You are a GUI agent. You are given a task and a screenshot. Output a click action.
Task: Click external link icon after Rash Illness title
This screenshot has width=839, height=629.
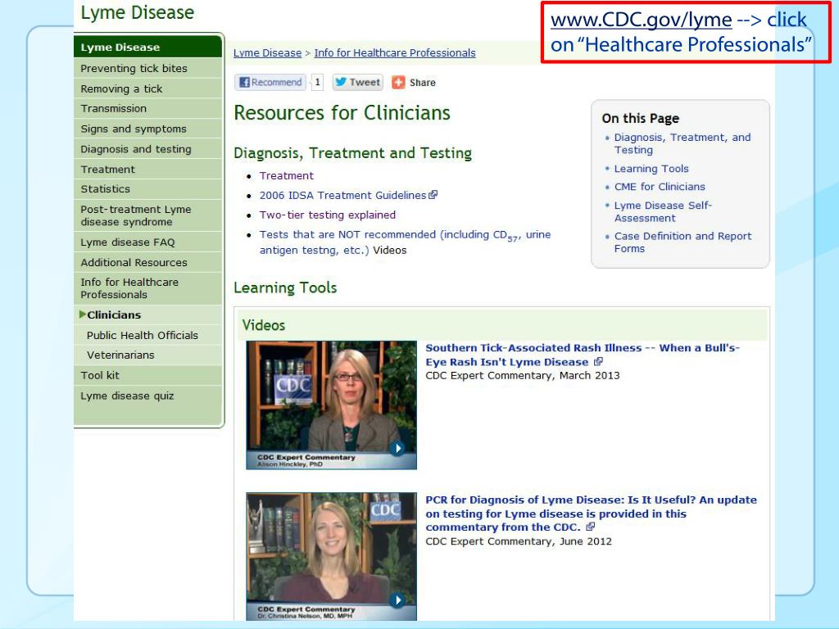[x=598, y=361]
